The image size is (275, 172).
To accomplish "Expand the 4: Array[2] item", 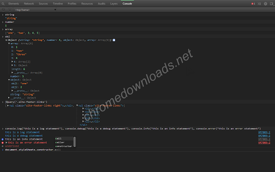I will [x=12, y=61].
